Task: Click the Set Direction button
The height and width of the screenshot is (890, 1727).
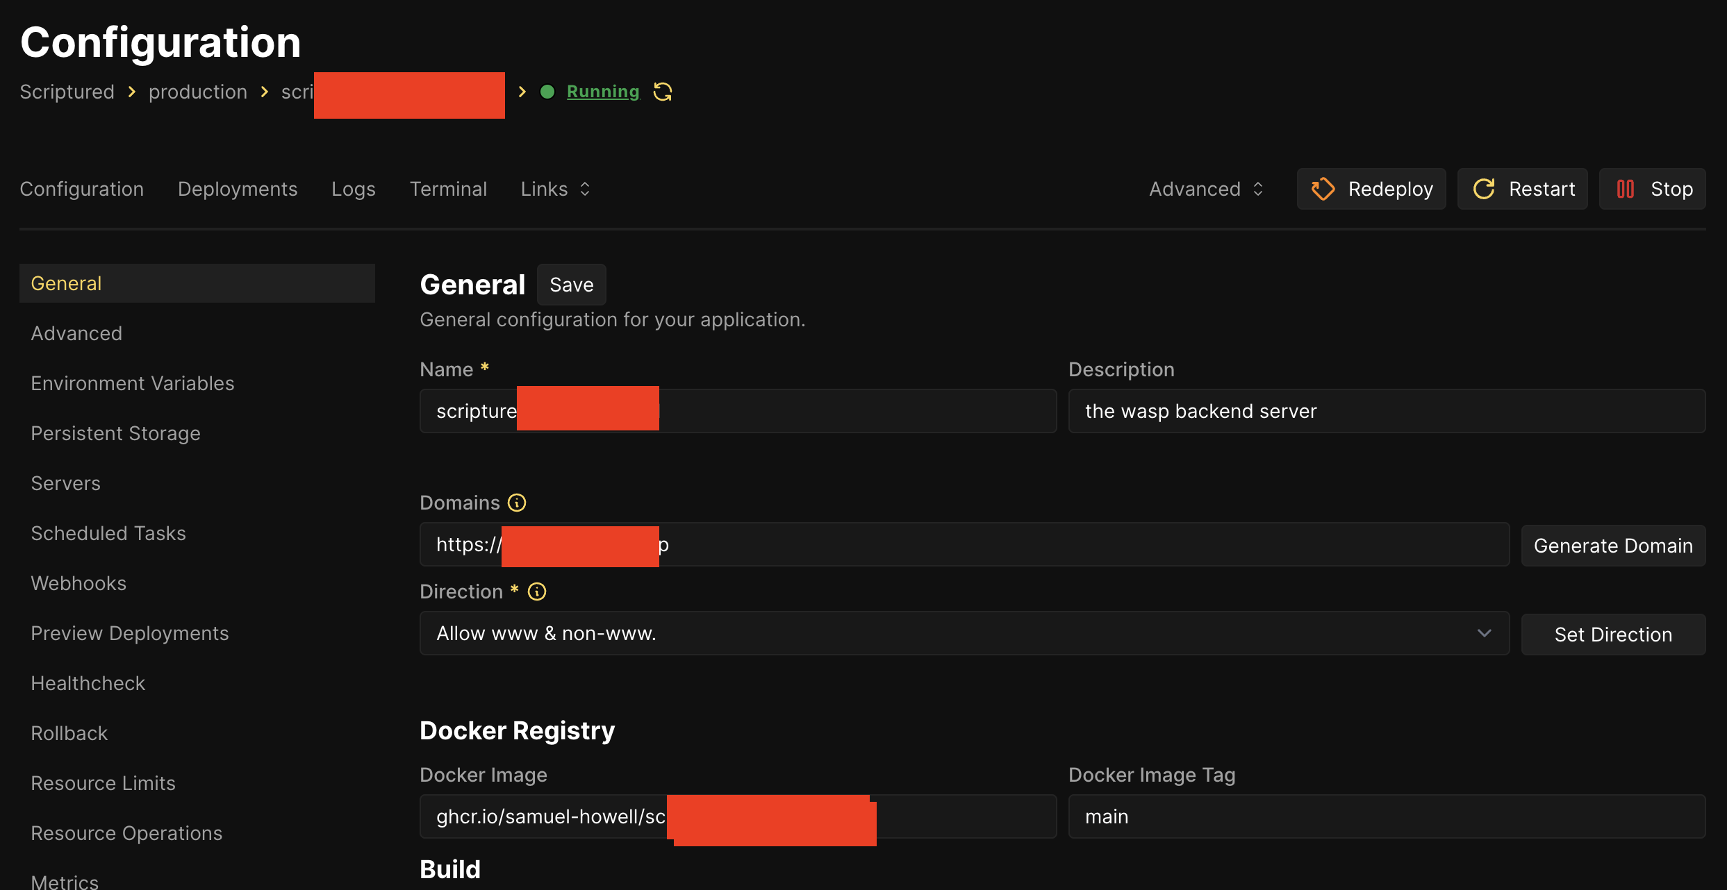Action: click(1613, 635)
